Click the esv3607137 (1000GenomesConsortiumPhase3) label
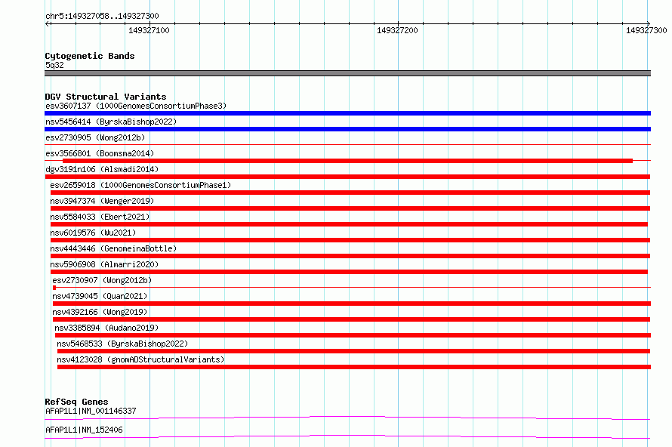 point(136,106)
